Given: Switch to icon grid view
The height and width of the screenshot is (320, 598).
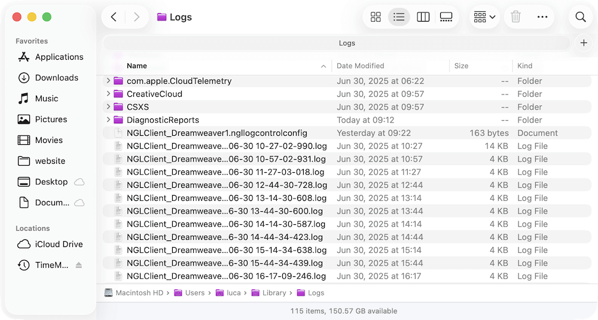Looking at the screenshot, I should point(376,17).
